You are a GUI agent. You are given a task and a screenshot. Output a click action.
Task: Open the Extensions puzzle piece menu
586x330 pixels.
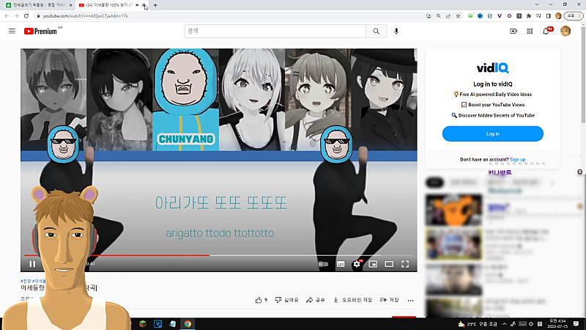click(528, 16)
